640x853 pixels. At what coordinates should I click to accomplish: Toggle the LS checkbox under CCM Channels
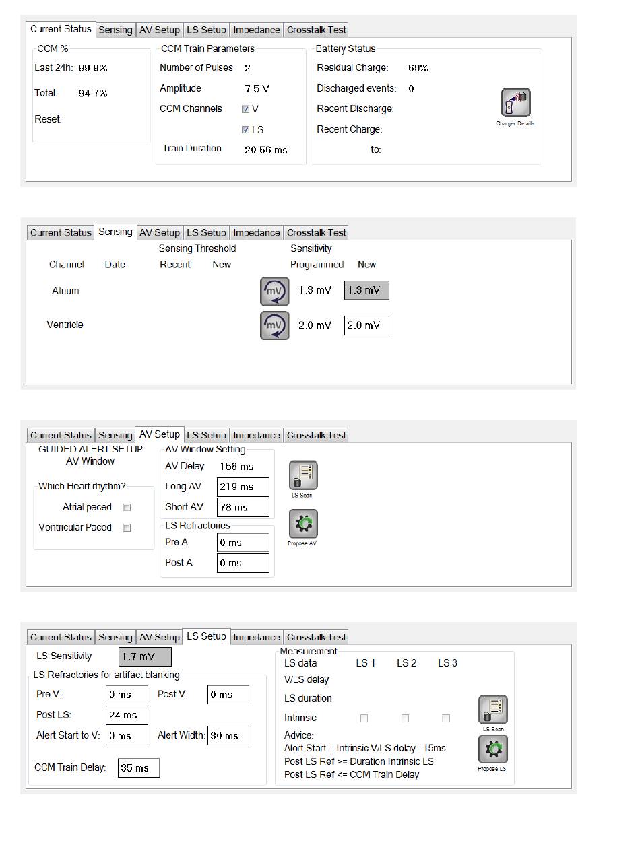point(245,130)
